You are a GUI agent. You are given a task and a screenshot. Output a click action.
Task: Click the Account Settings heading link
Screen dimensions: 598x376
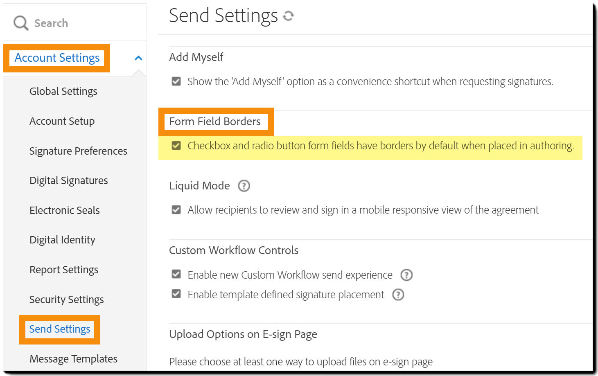[x=57, y=58]
